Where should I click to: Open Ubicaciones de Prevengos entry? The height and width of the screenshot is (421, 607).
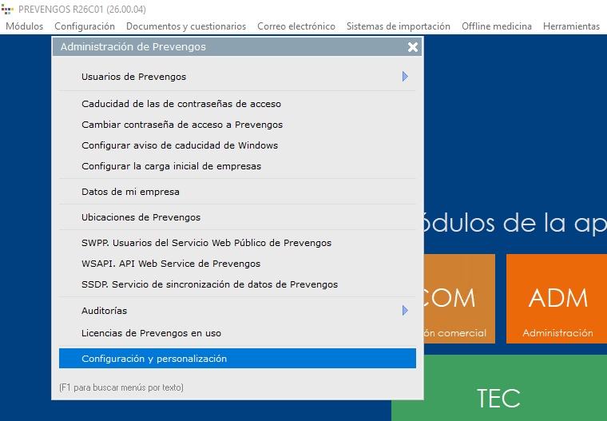pyautogui.click(x=141, y=217)
